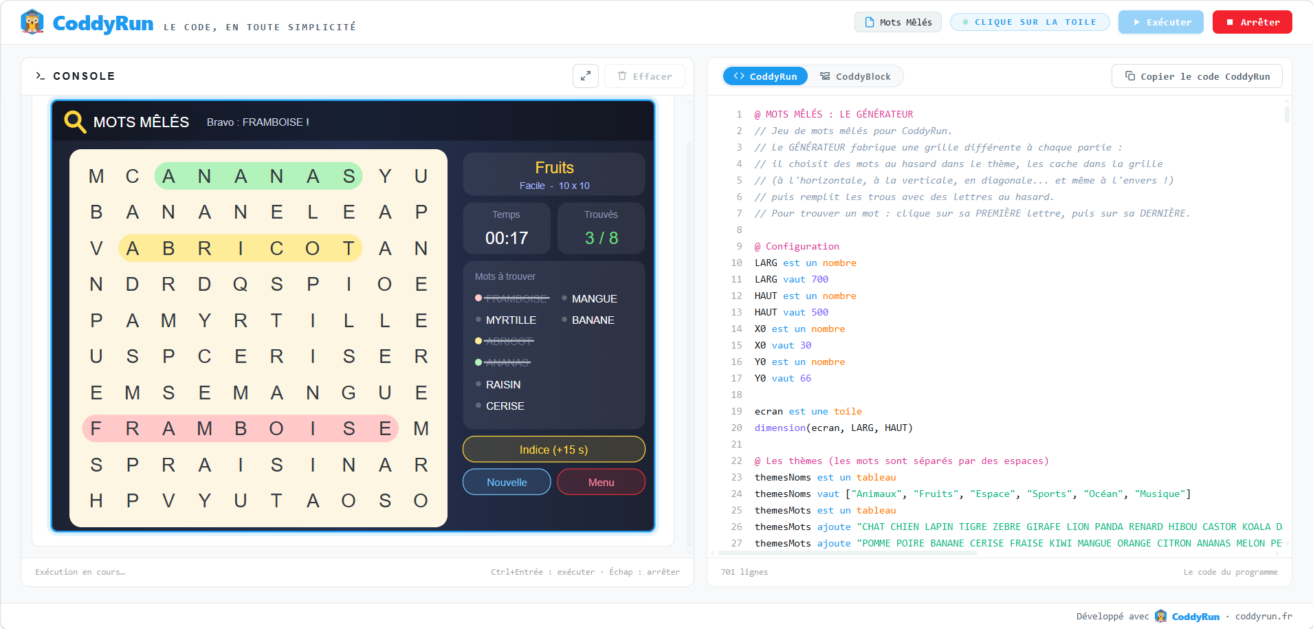The image size is (1313, 629).
Task: Click the Fruits theme title
Action: [x=555, y=168]
